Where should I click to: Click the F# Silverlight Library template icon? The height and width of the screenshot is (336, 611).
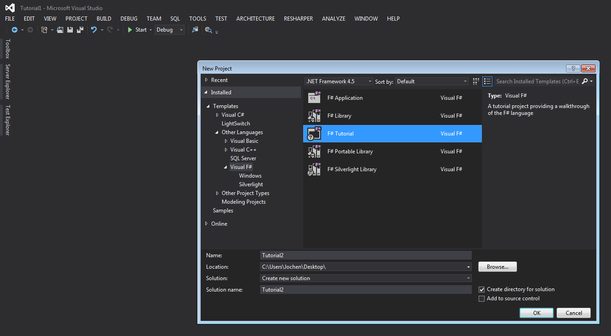(314, 169)
